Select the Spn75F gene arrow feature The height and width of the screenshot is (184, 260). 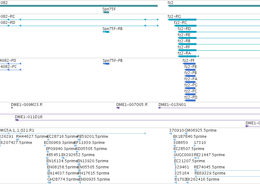coord(106,12)
